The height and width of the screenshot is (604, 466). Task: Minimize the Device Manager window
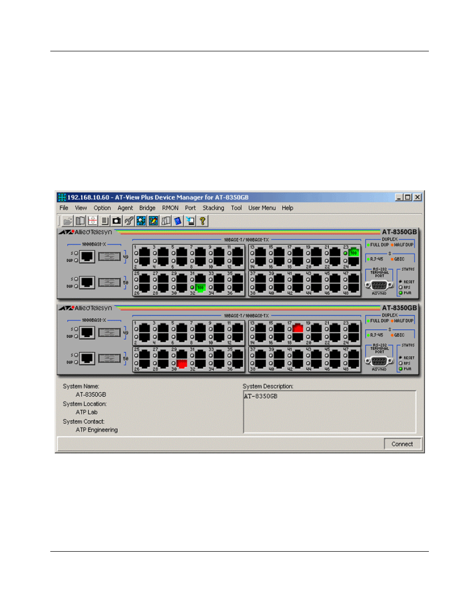[399, 197]
